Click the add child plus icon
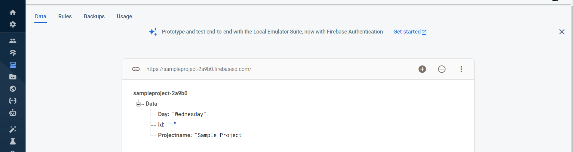The image size is (573, 152). tap(422, 69)
